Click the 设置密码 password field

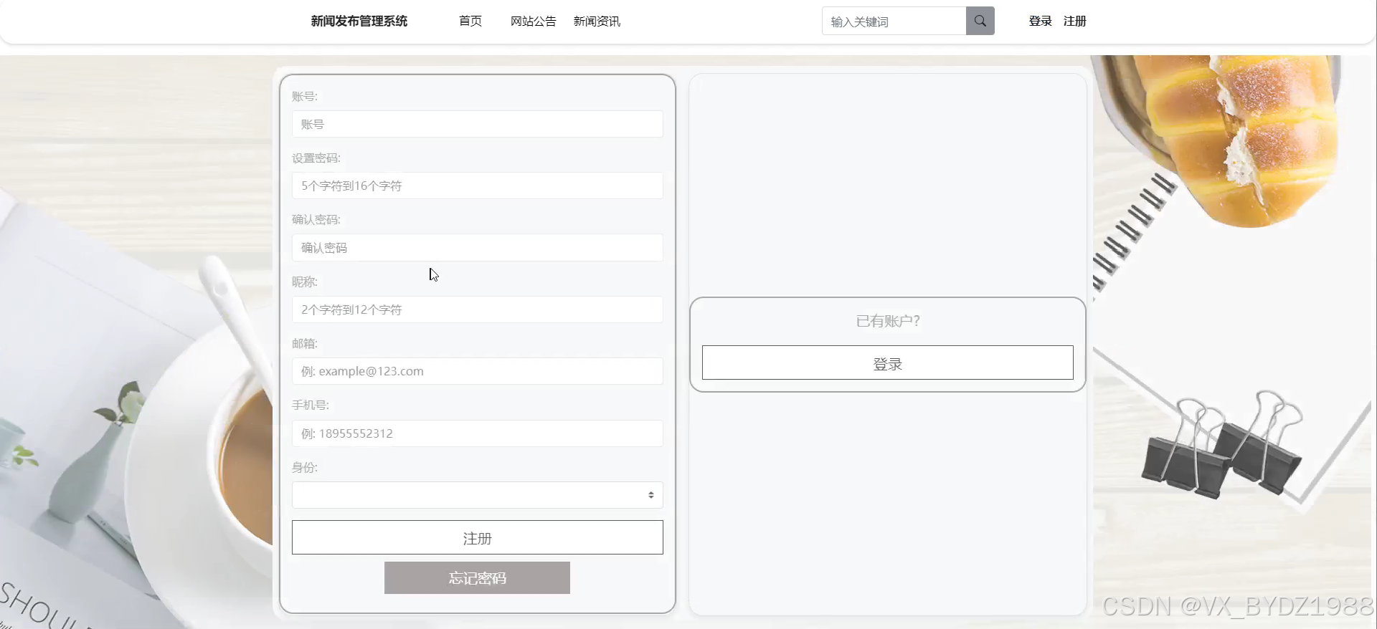(x=477, y=186)
